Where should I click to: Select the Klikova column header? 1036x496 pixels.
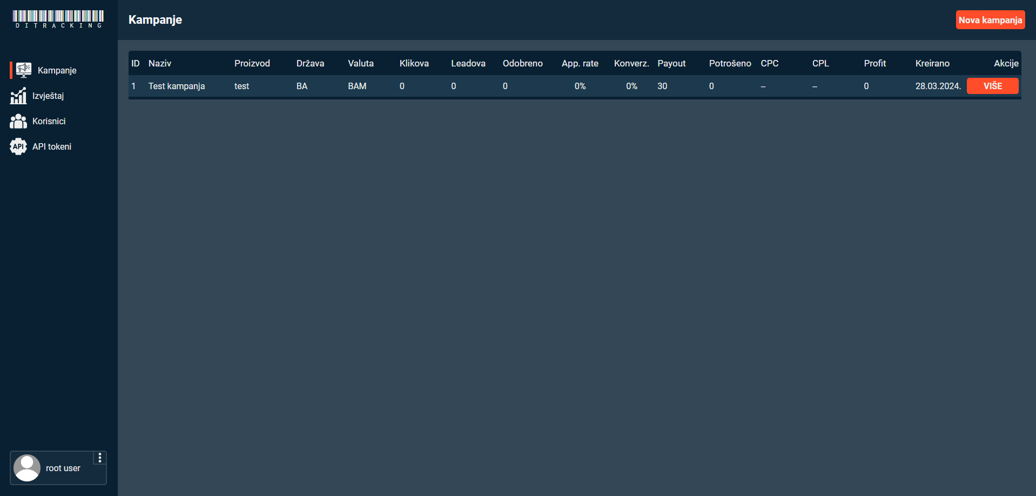[414, 63]
